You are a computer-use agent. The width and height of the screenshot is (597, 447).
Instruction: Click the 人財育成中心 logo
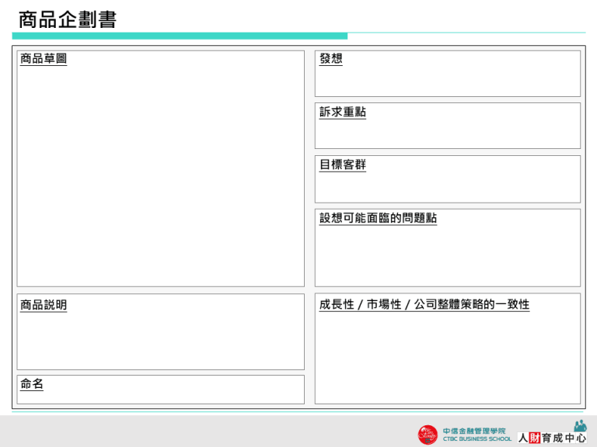(552, 438)
